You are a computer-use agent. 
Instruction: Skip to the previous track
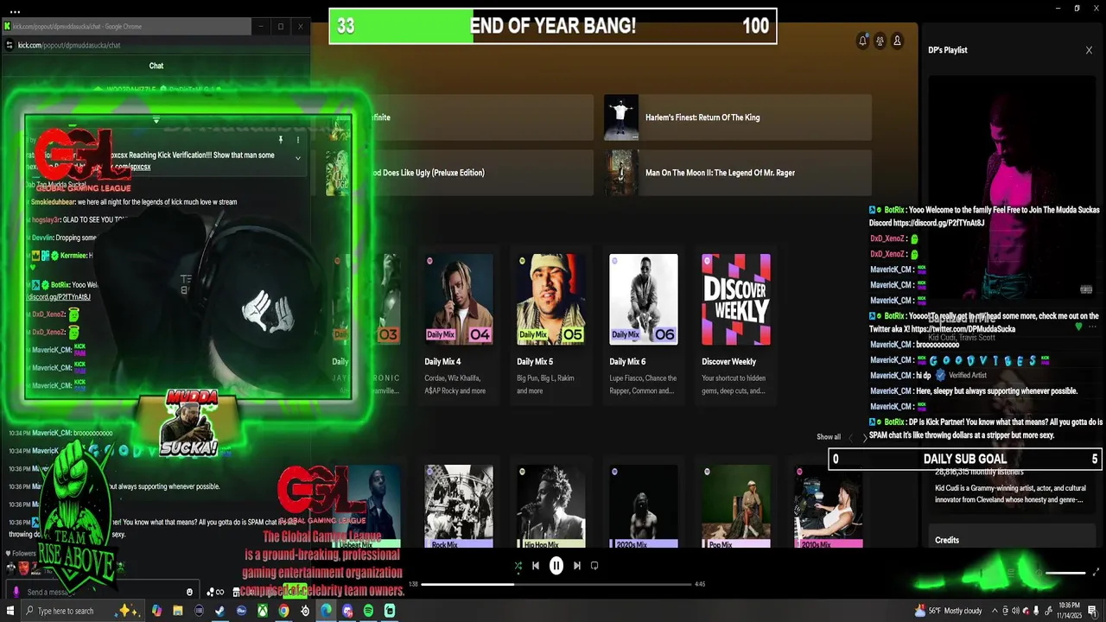[x=536, y=566]
